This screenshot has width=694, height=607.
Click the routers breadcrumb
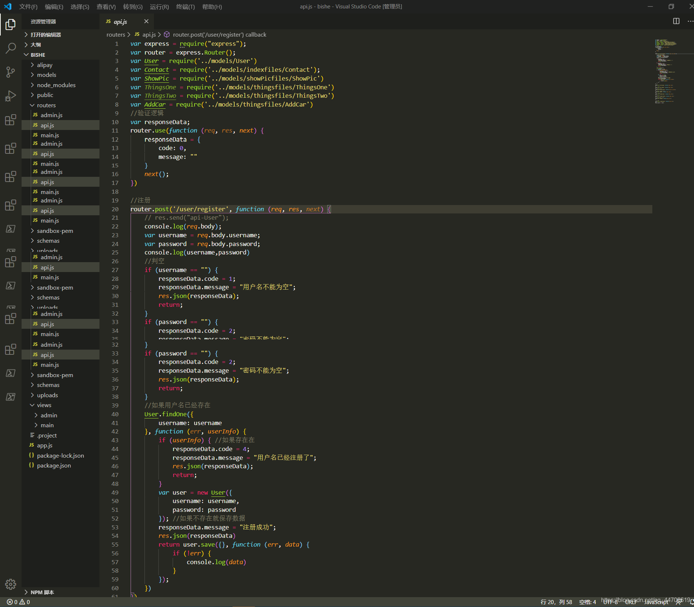[116, 34]
